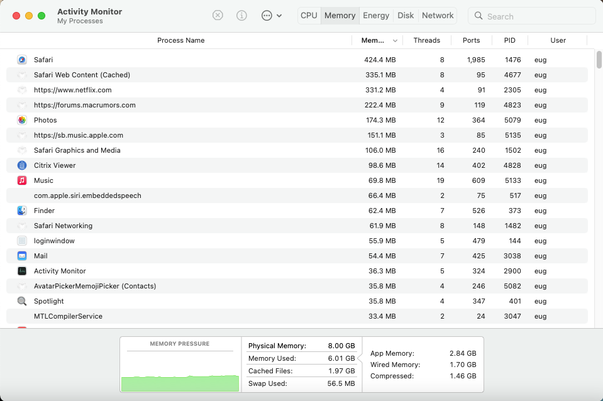Click the shield icon beside Safari Web Content (Cached)
This screenshot has width=603, height=401.
click(x=22, y=75)
